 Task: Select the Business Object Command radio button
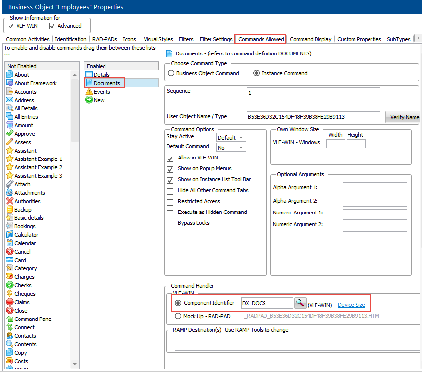point(171,73)
